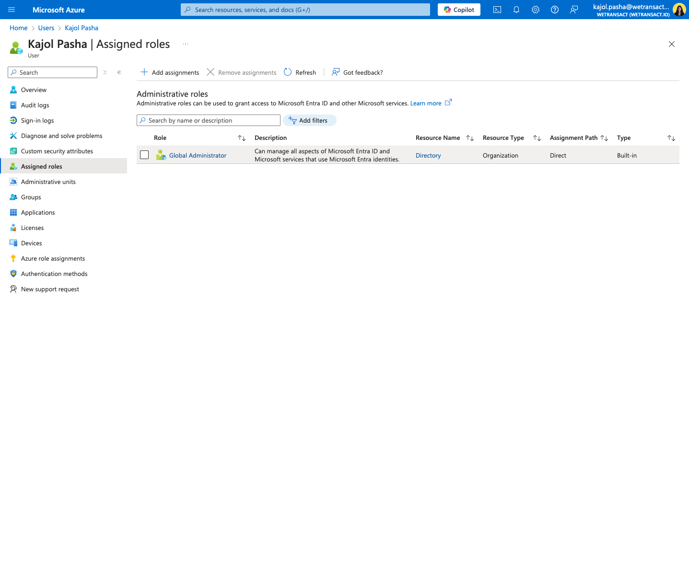Click the New support request icon
The width and height of the screenshot is (689, 574).
click(x=13, y=289)
